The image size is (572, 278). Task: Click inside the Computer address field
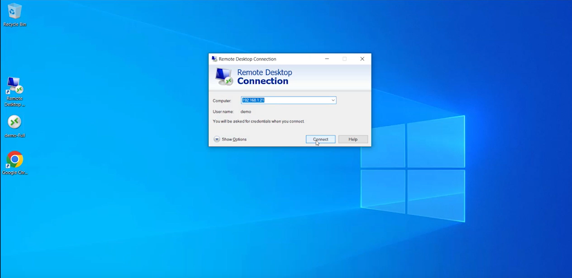[288, 100]
